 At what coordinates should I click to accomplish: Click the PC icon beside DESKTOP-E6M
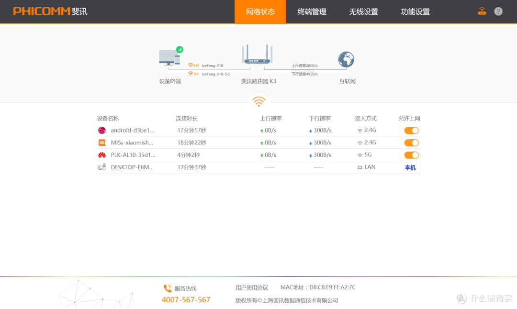(x=102, y=166)
